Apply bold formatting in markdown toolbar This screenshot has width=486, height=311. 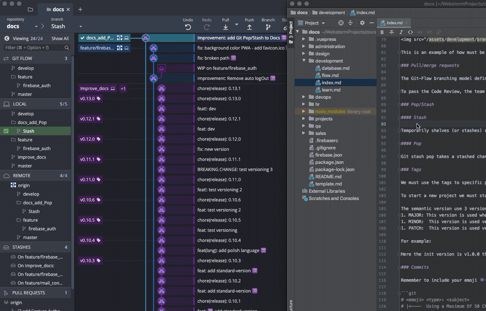[382, 32]
